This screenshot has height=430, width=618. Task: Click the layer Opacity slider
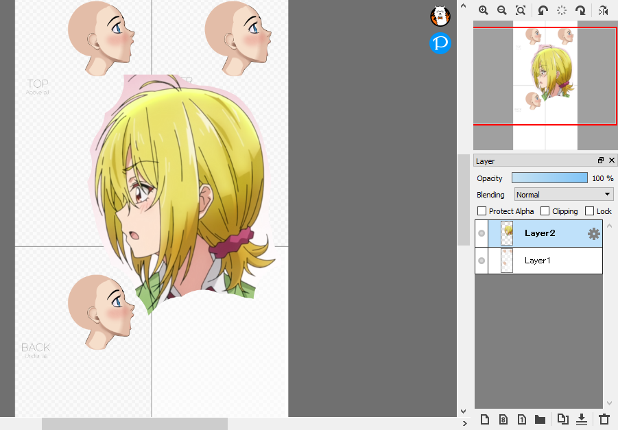tap(549, 178)
